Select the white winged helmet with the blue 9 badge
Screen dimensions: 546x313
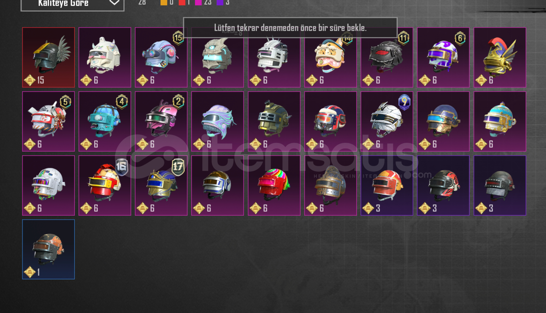387,121
